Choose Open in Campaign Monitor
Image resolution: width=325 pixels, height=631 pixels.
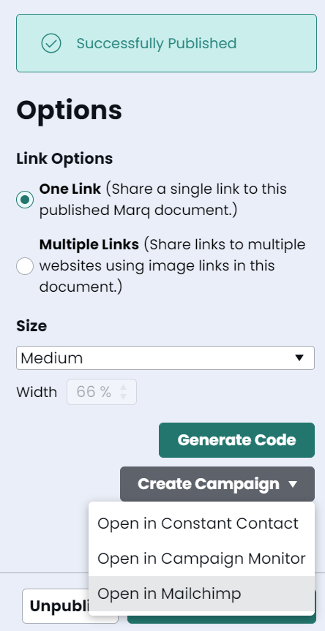[x=201, y=559]
